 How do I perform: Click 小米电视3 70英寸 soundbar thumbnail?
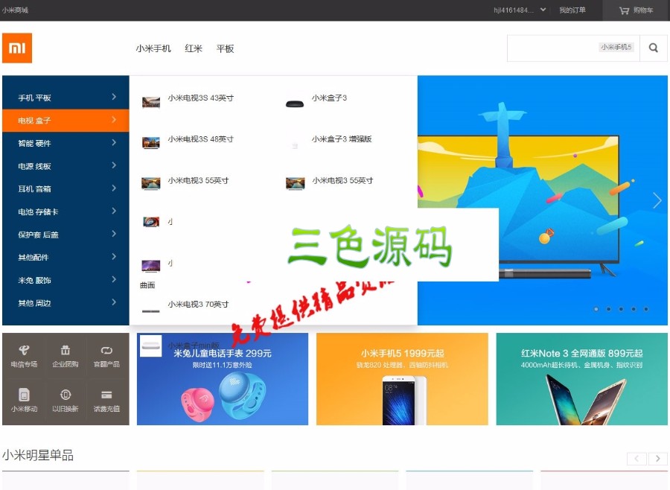[151, 311]
